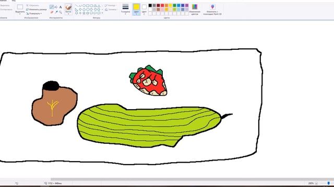The image size is (334, 187).
Task: Pick the purple palette color
Action: point(187,5)
